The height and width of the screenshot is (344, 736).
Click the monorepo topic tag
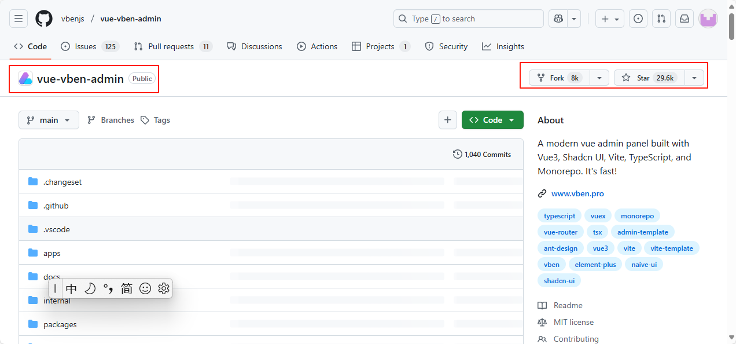[637, 216]
